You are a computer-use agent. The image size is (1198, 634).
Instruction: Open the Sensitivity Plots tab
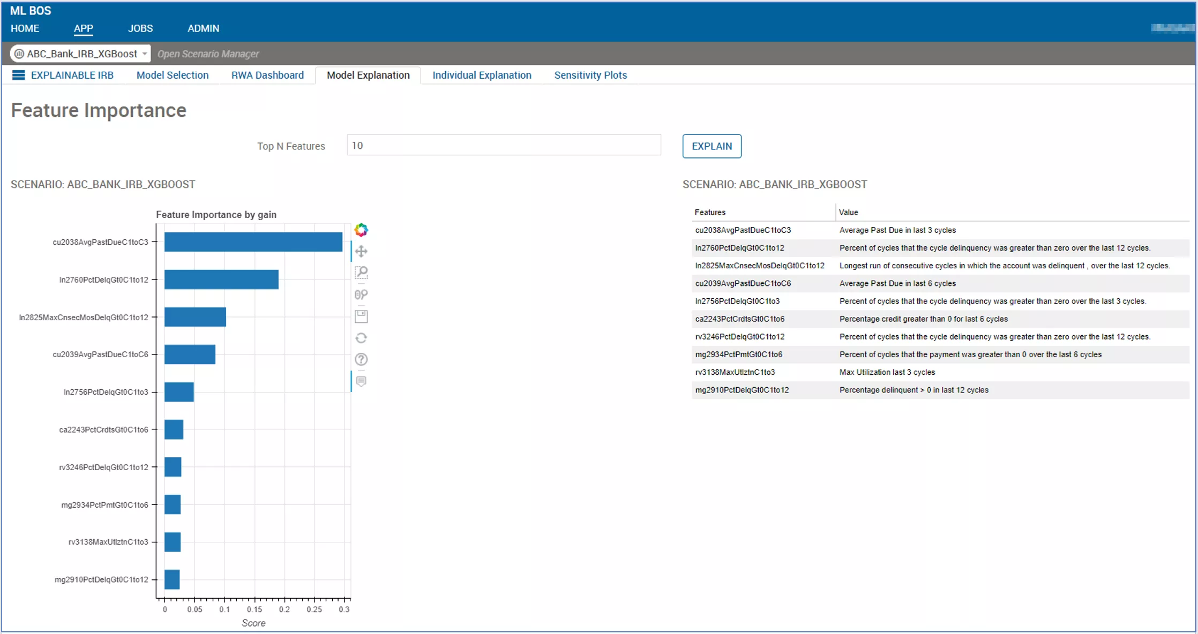coord(590,75)
